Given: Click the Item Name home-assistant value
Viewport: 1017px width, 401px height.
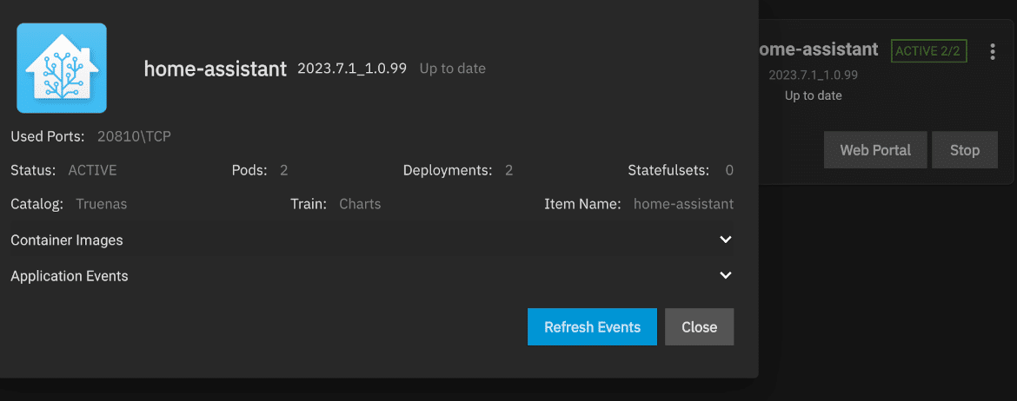Looking at the screenshot, I should 683,204.
